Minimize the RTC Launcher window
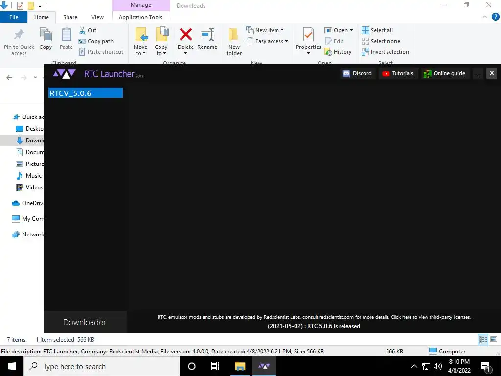This screenshot has width=501, height=376. tap(478, 73)
